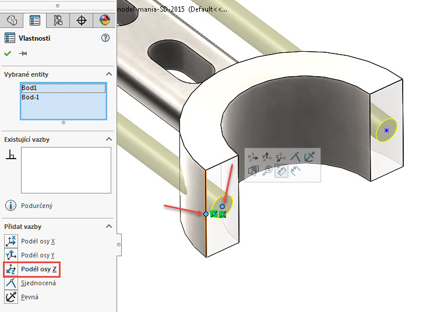Image resolution: width=437 pixels, height=312 pixels.
Task: Open the ConfigurationManager tab
Action: [x=58, y=20]
